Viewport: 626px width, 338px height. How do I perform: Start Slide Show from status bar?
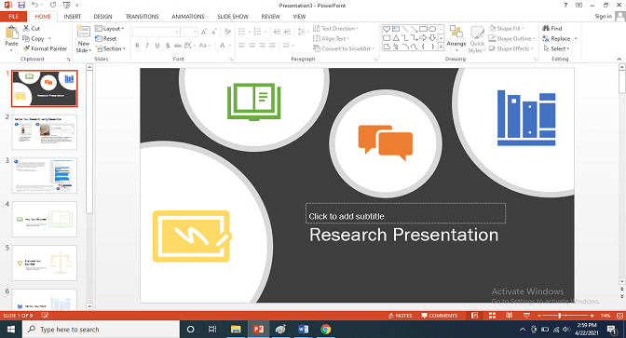[x=526, y=316]
